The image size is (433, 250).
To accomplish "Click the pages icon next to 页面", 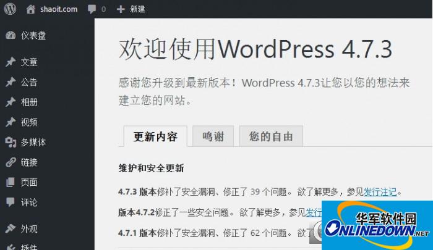I will click(x=11, y=182).
